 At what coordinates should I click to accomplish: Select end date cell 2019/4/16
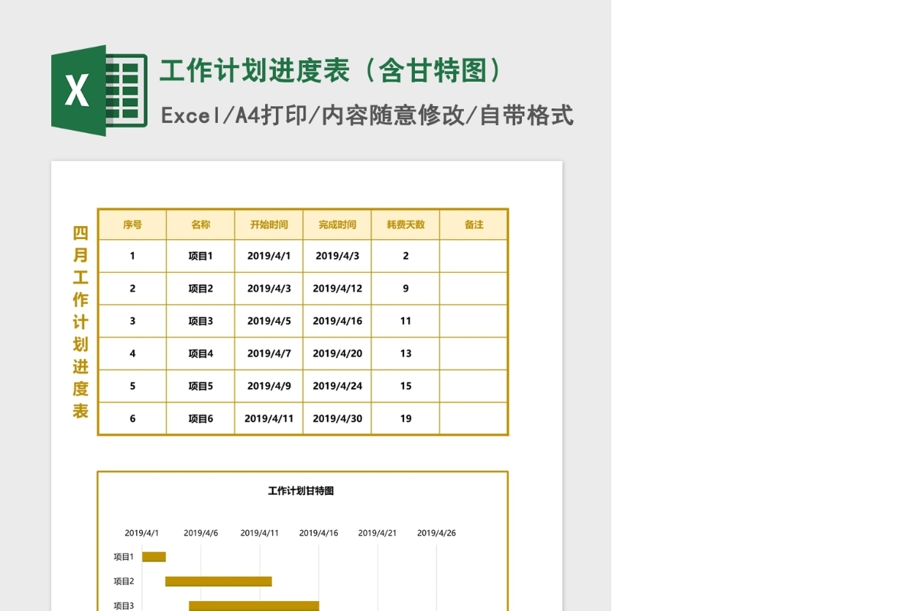(337, 321)
